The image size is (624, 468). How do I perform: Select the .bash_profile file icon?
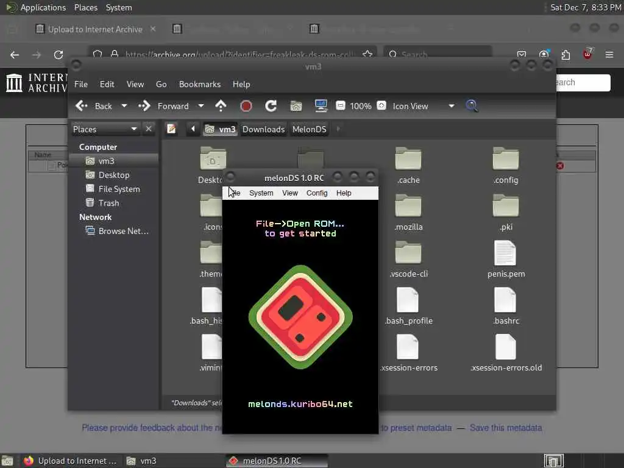(x=408, y=300)
